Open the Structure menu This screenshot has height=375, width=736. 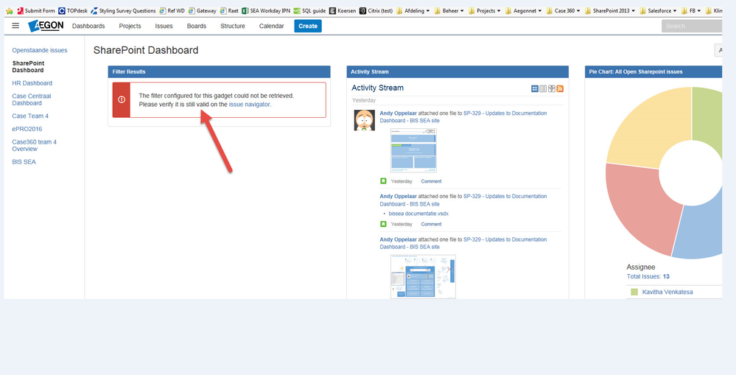pos(233,26)
